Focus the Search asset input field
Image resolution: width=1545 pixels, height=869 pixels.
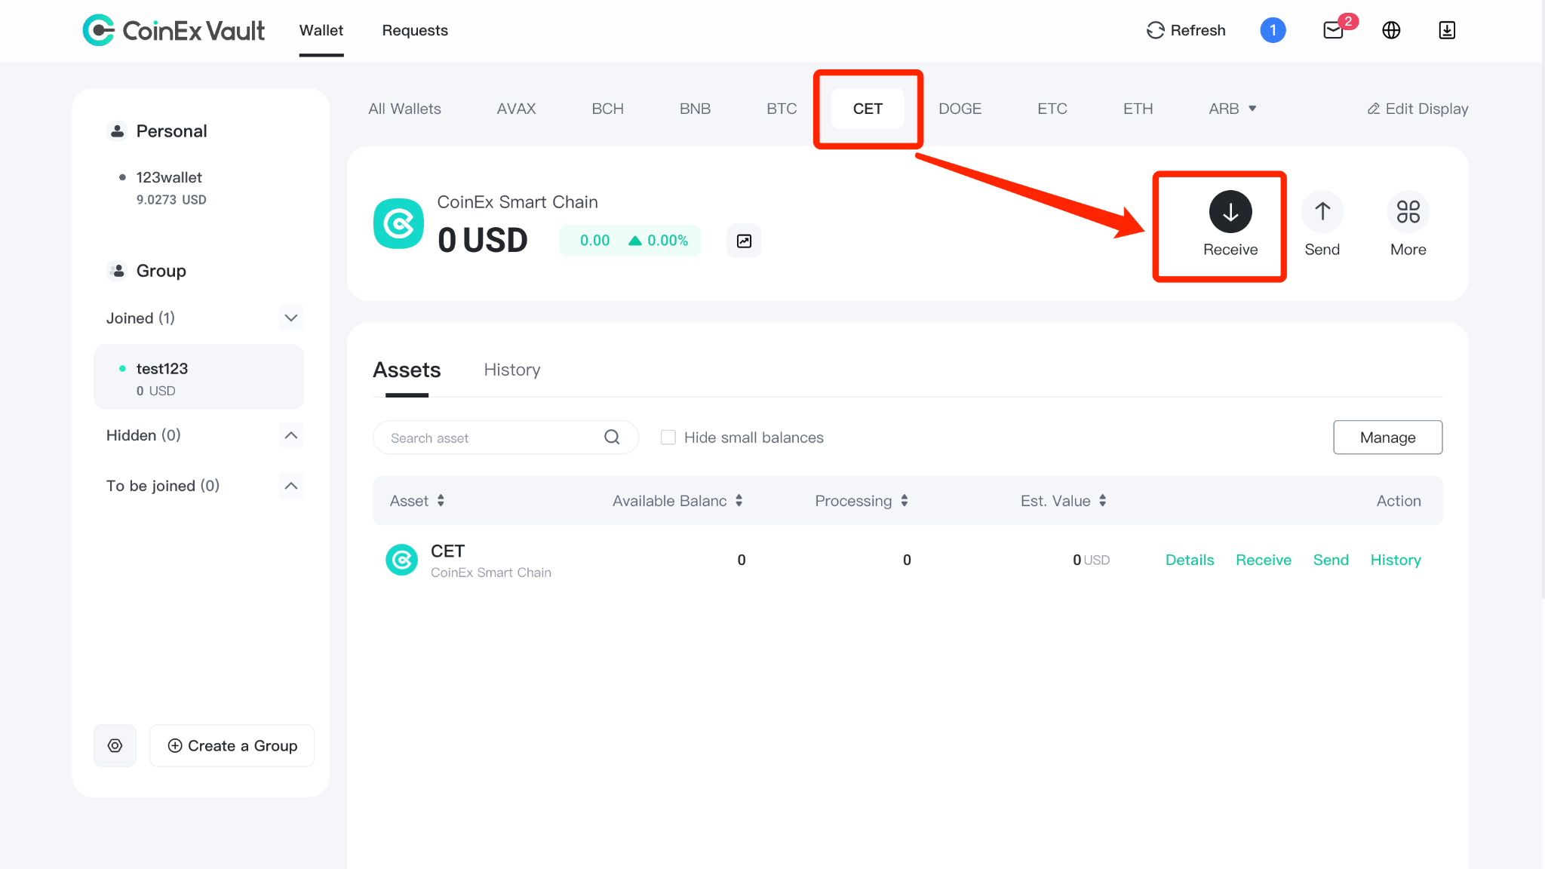point(505,438)
